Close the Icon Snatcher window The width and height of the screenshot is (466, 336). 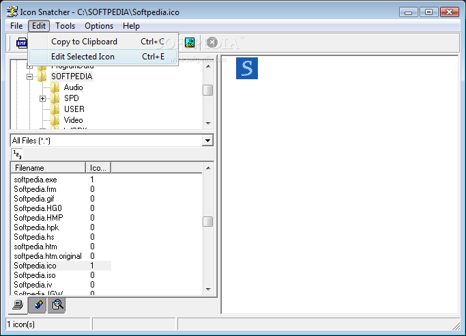(449, 12)
